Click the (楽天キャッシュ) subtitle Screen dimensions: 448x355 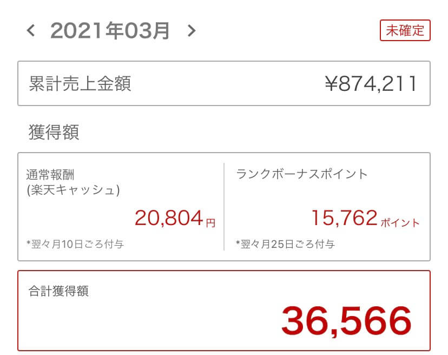tap(73, 190)
